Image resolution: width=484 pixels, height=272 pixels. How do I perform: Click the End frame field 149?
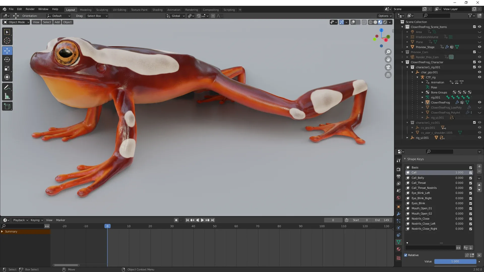(382, 220)
